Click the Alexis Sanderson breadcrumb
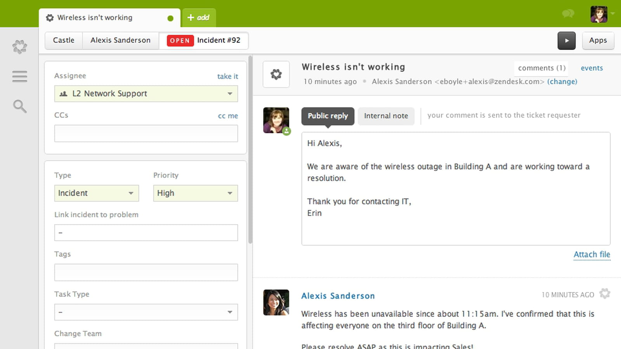Screen dimensions: 621x349 coord(120,40)
